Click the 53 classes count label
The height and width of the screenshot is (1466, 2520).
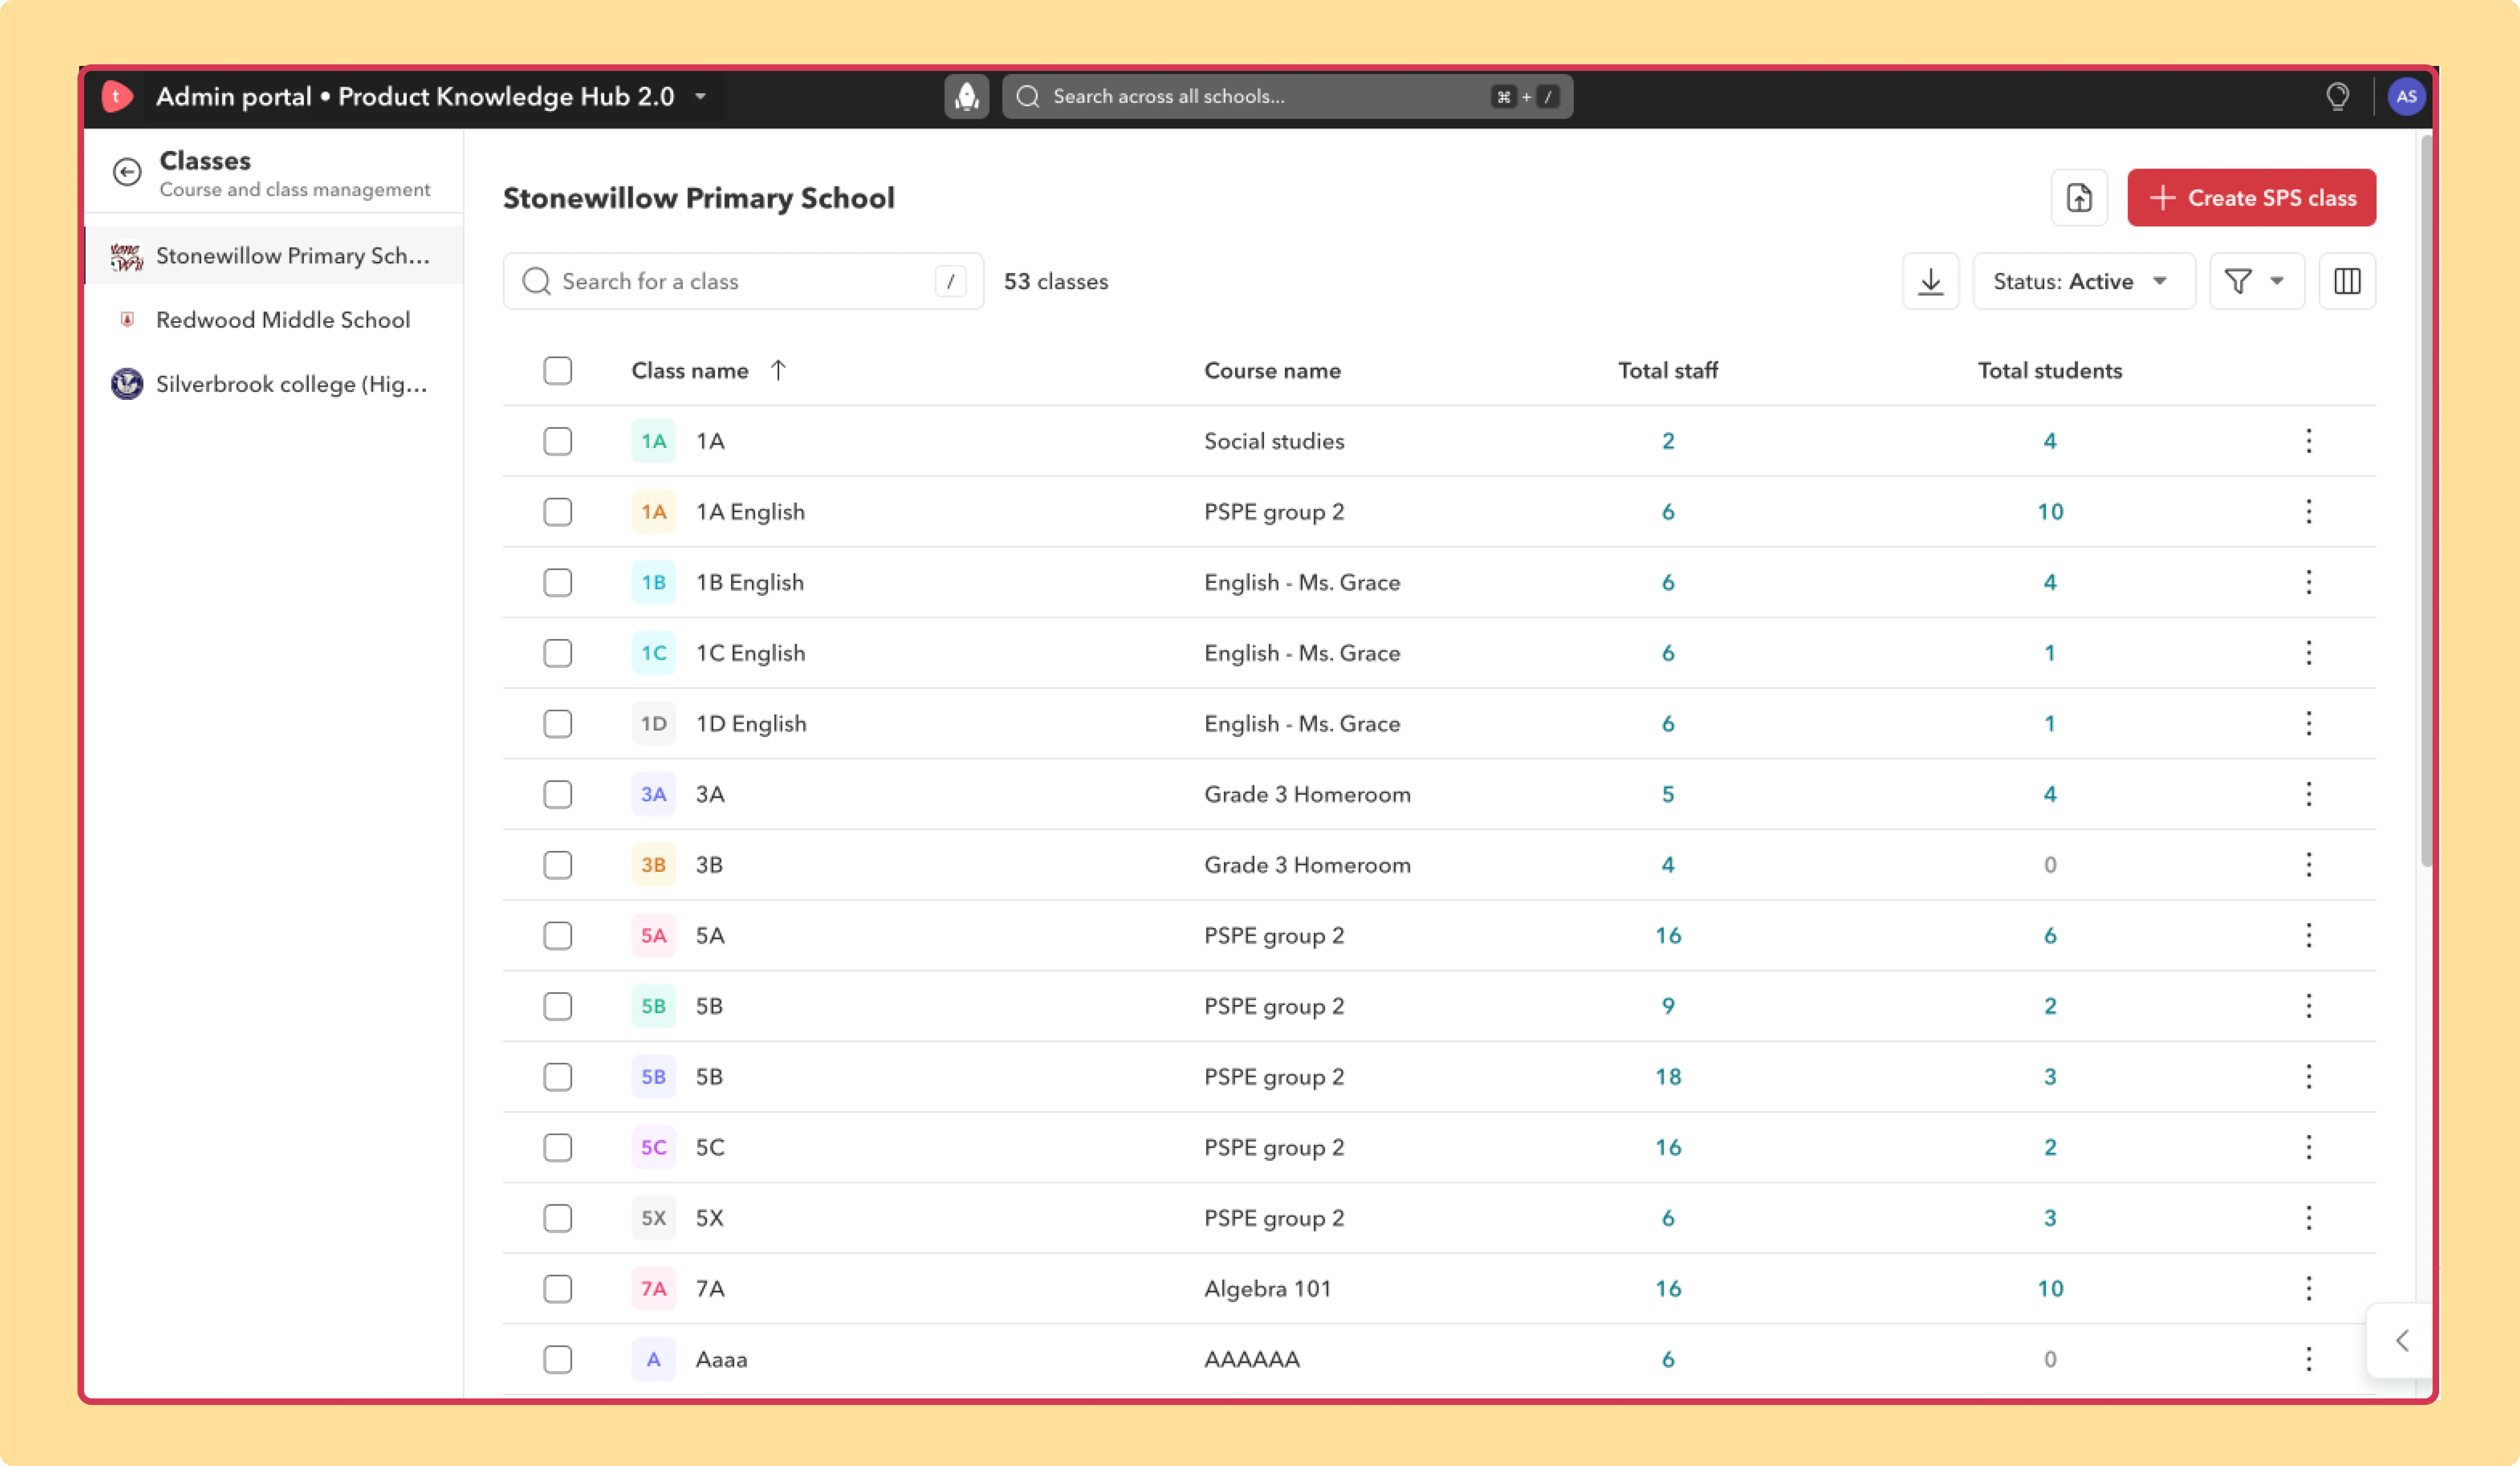pyautogui.click(x=1055, y=281)
